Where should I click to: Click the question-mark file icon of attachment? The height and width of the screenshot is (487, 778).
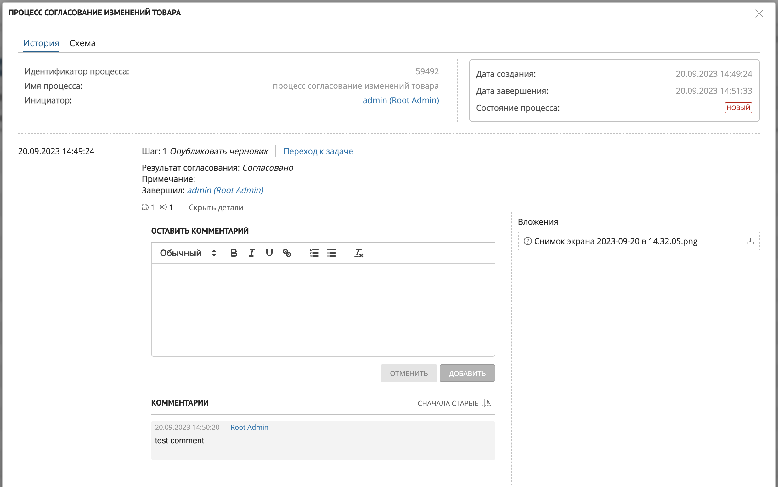[x=528, y=241]
